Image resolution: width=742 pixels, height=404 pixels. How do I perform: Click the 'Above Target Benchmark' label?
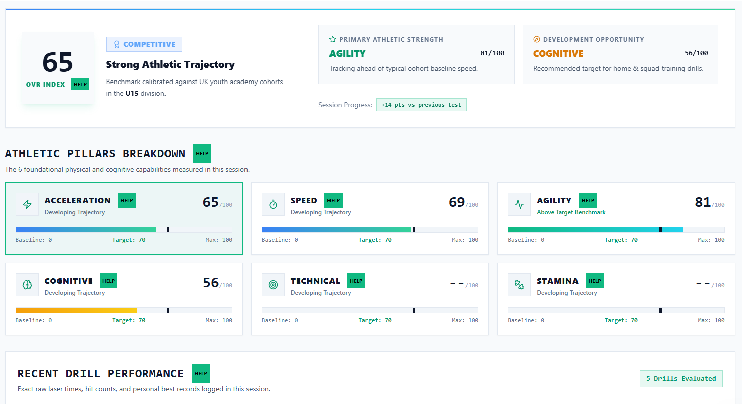click(x=571, y=212)
